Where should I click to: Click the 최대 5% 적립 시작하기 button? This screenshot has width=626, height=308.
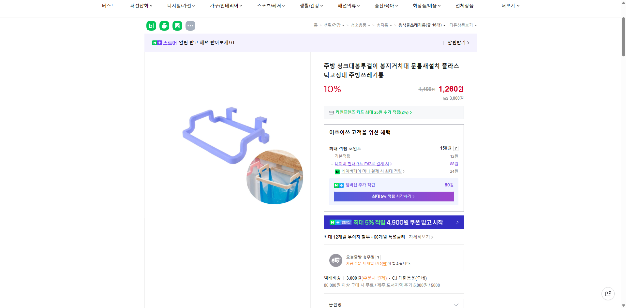point(394,197)
